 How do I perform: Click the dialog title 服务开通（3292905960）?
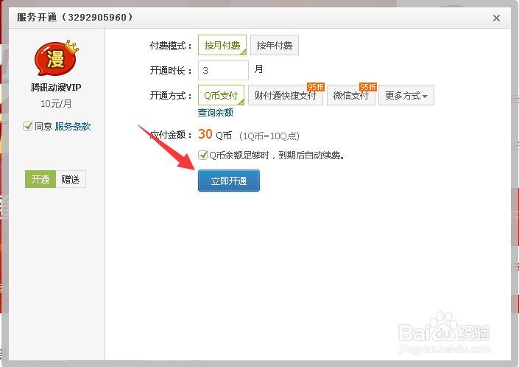[x=75, y=17]
